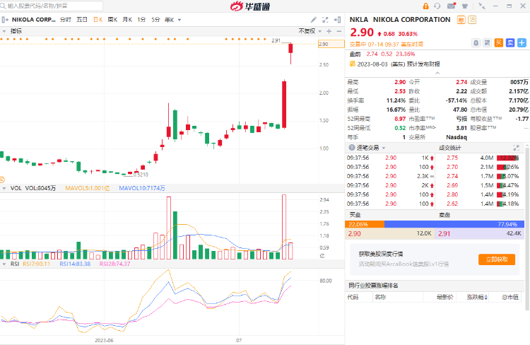
Task: Switch to 分时 intraday tab
Action: (66, 20)
